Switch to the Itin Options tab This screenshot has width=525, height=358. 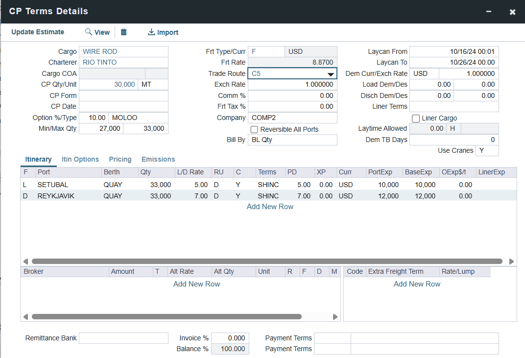pos(80,159)
